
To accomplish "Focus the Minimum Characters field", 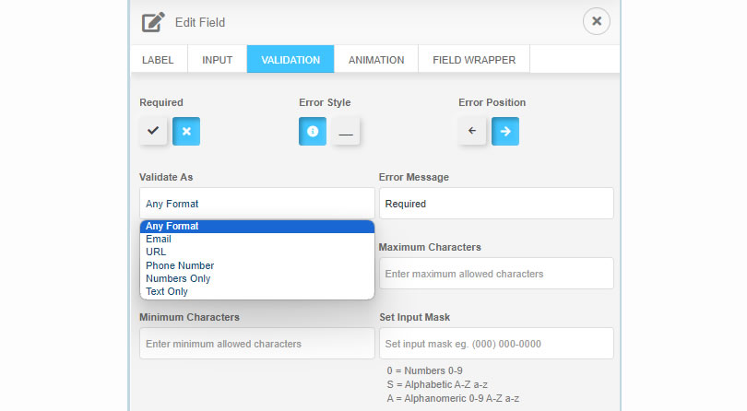I will click(x=256, y=344).
